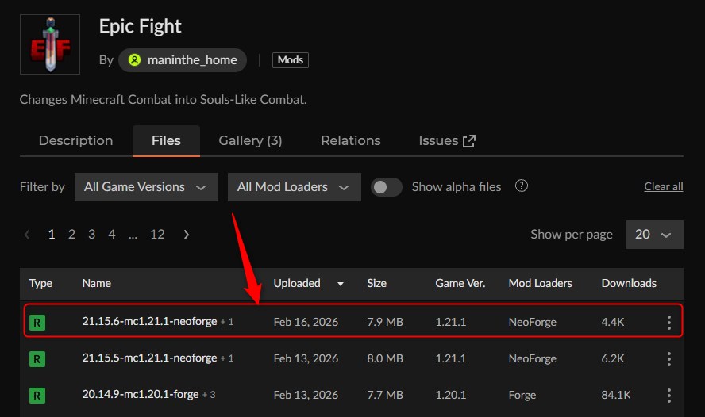
Task: Click the release icon for 20.14.9 file
Action: point(37,396)
